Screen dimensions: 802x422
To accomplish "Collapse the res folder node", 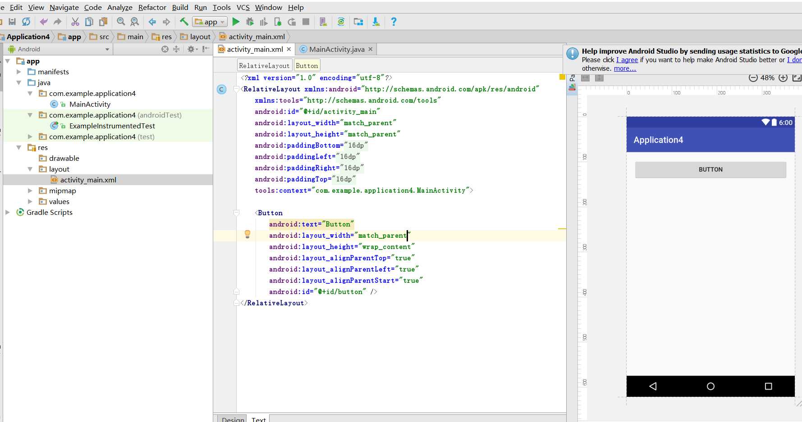I will tap(19, 147).
